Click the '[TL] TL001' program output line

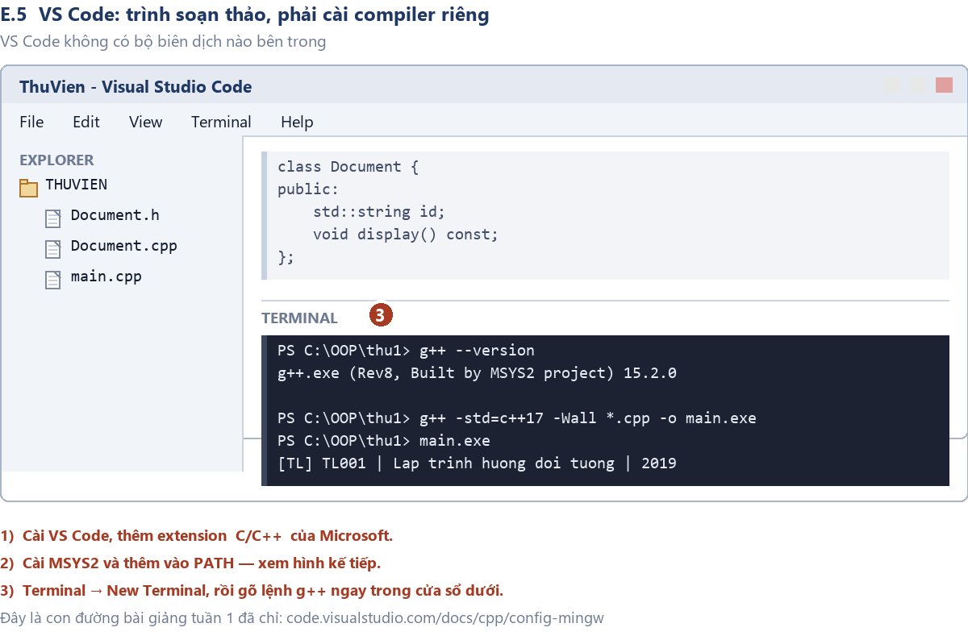click(x=477, y=463)
